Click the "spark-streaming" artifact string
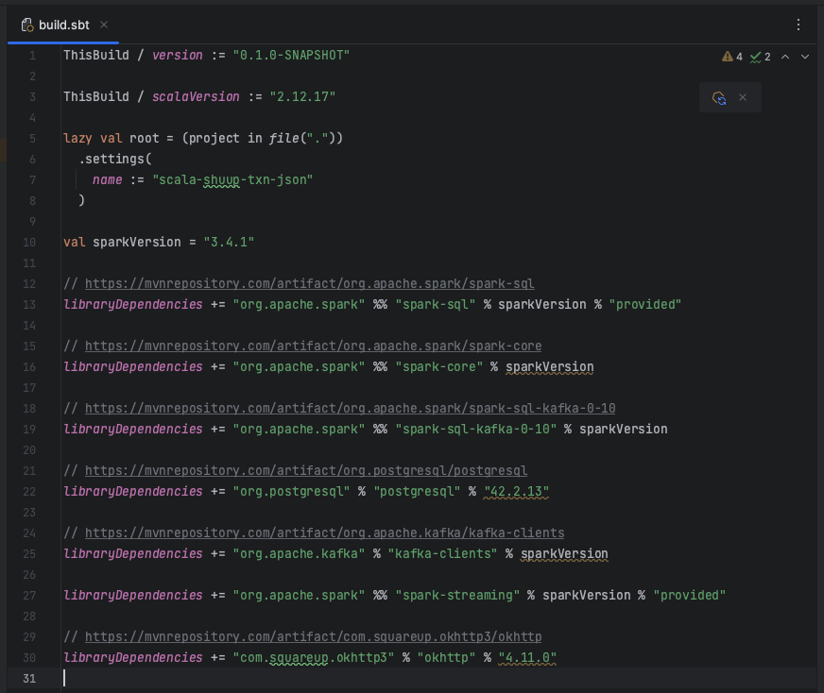This screenshot has width=824, height=693. coord(457,596)
